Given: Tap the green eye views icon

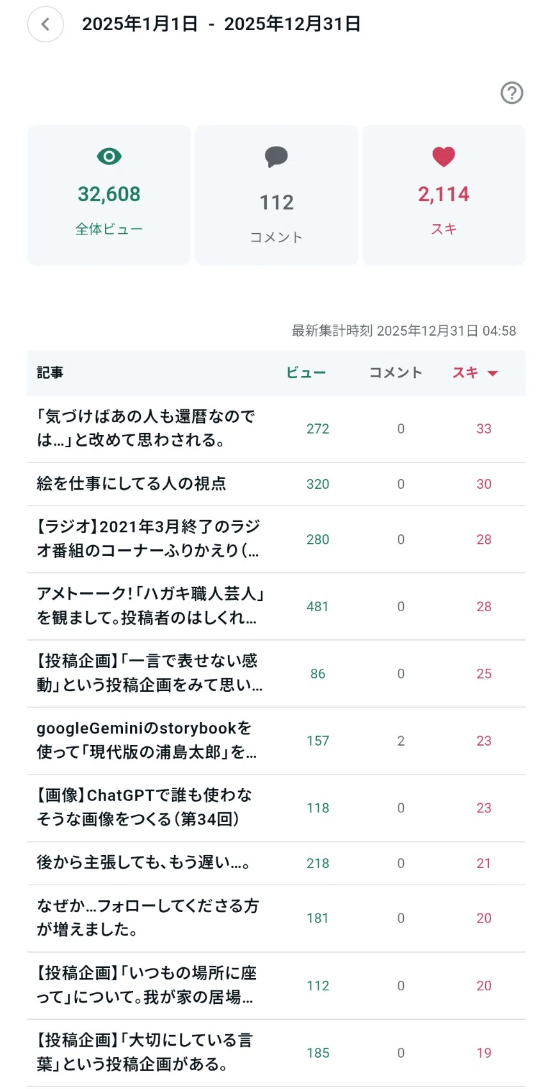Looking at the screenshot, I should point(109,156).
